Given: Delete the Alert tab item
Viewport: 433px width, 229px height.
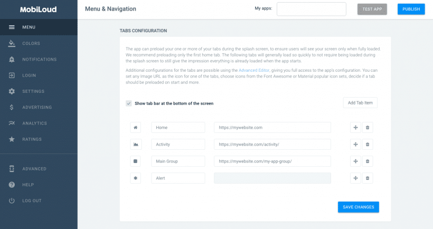Looking at the screenshot, I should 368,178.
